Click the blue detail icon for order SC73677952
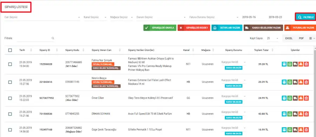The height and width of the screenshot is (137, 316). pyautogui.click(x=284, y=98)
